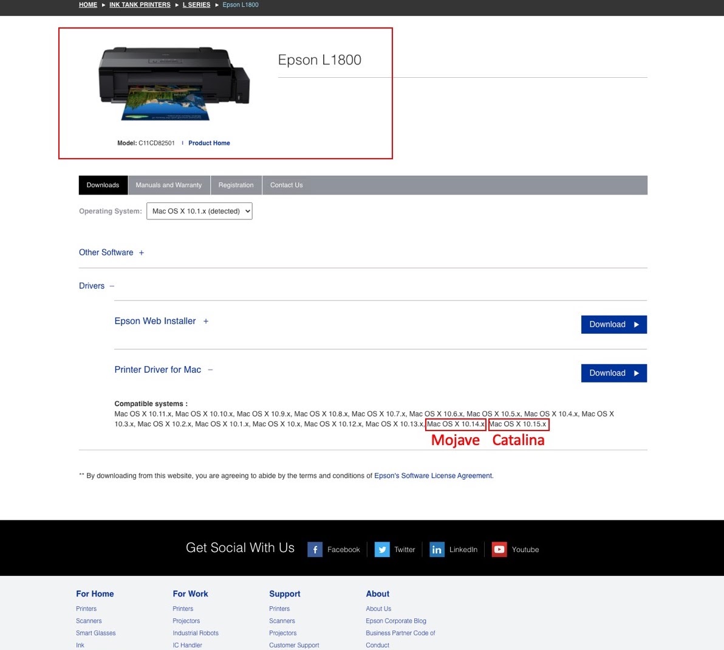Click the Epson L1800 printer product image
Image resolution: width=724 pixels, height=650 pixels.
coord(174,82)
